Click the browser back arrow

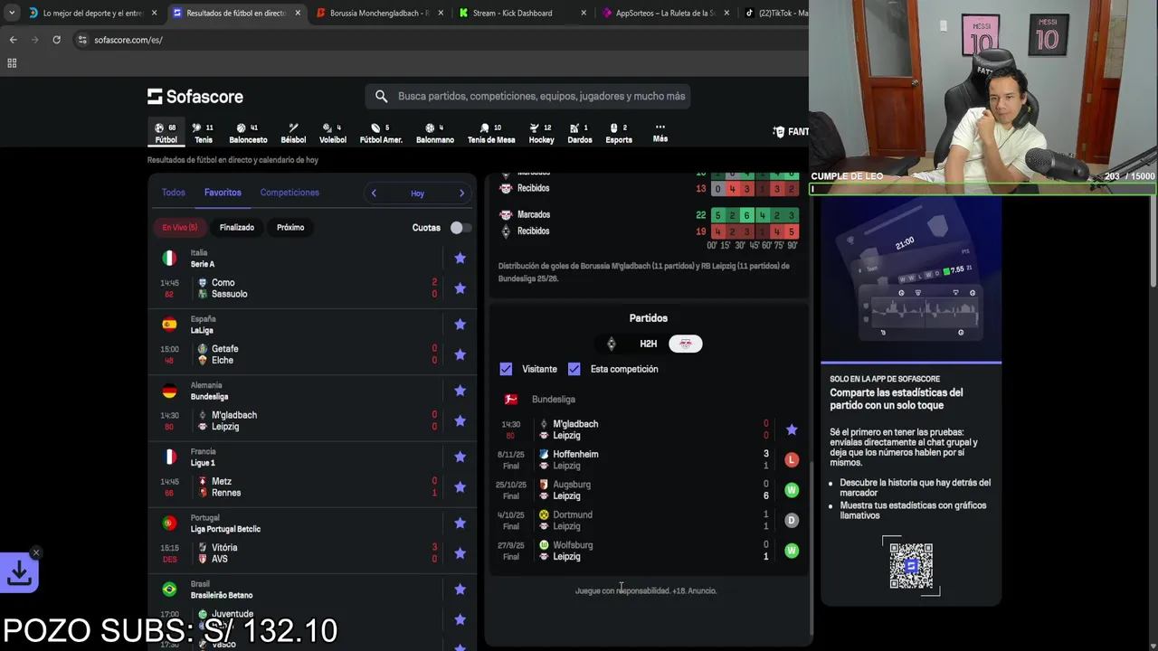coord(13,40)
